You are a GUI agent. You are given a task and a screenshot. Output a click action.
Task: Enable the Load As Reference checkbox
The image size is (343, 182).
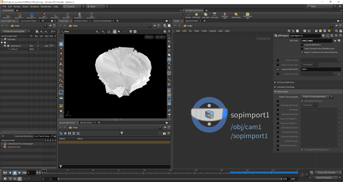click(x=302, y=45)
